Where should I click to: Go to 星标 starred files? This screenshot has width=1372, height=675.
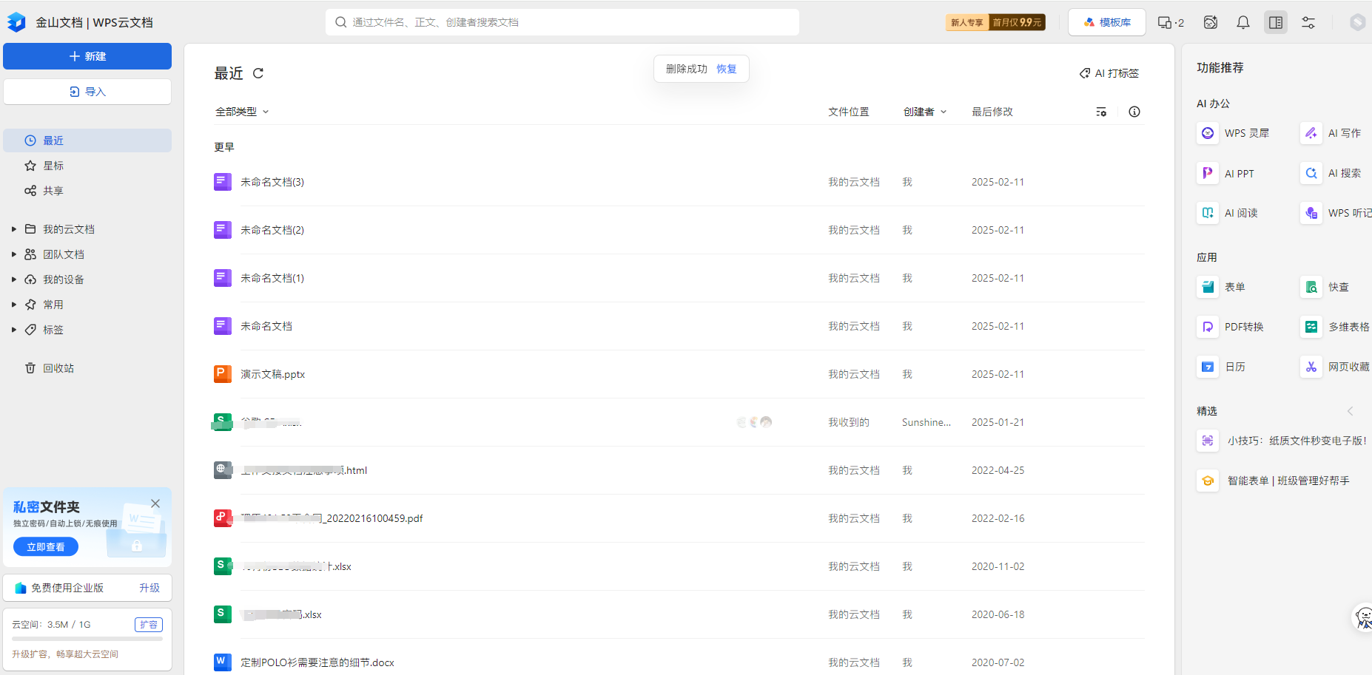tap(53, 166)
